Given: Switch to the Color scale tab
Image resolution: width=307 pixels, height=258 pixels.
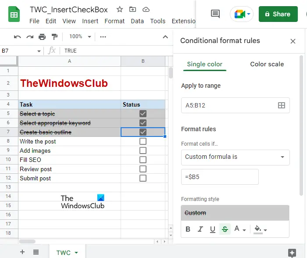Looking at the screenshot, I should (267, 64).
